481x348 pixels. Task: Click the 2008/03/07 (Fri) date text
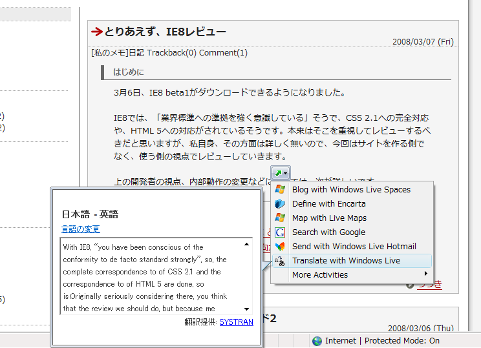click(423, 41)
